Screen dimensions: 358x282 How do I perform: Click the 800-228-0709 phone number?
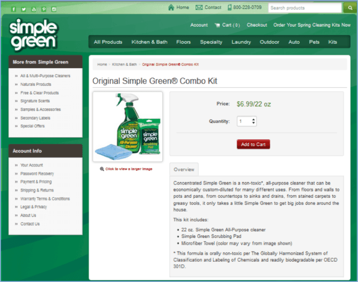click(247, 7)
